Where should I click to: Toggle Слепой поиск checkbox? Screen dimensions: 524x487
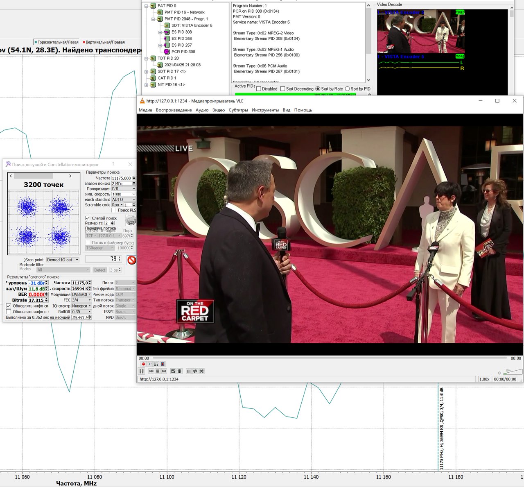point(88,218)
